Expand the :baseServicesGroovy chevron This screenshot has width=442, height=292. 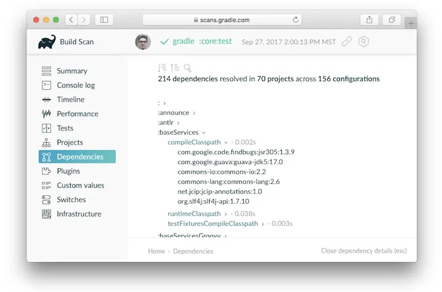click(225, 236)
